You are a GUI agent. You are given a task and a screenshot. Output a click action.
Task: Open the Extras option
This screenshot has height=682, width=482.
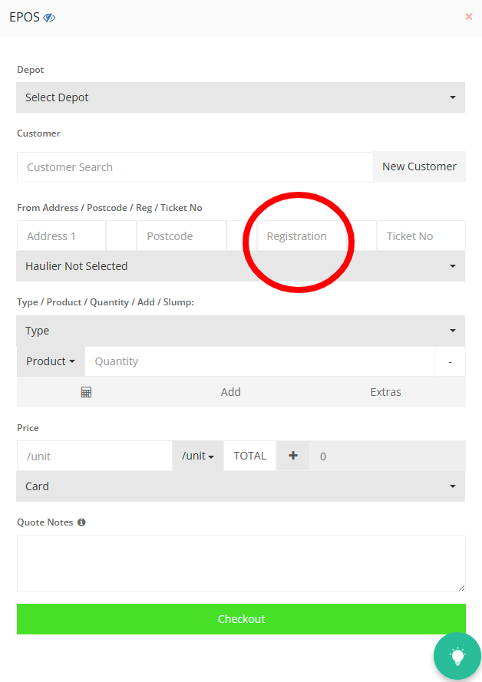pos(385,392)
